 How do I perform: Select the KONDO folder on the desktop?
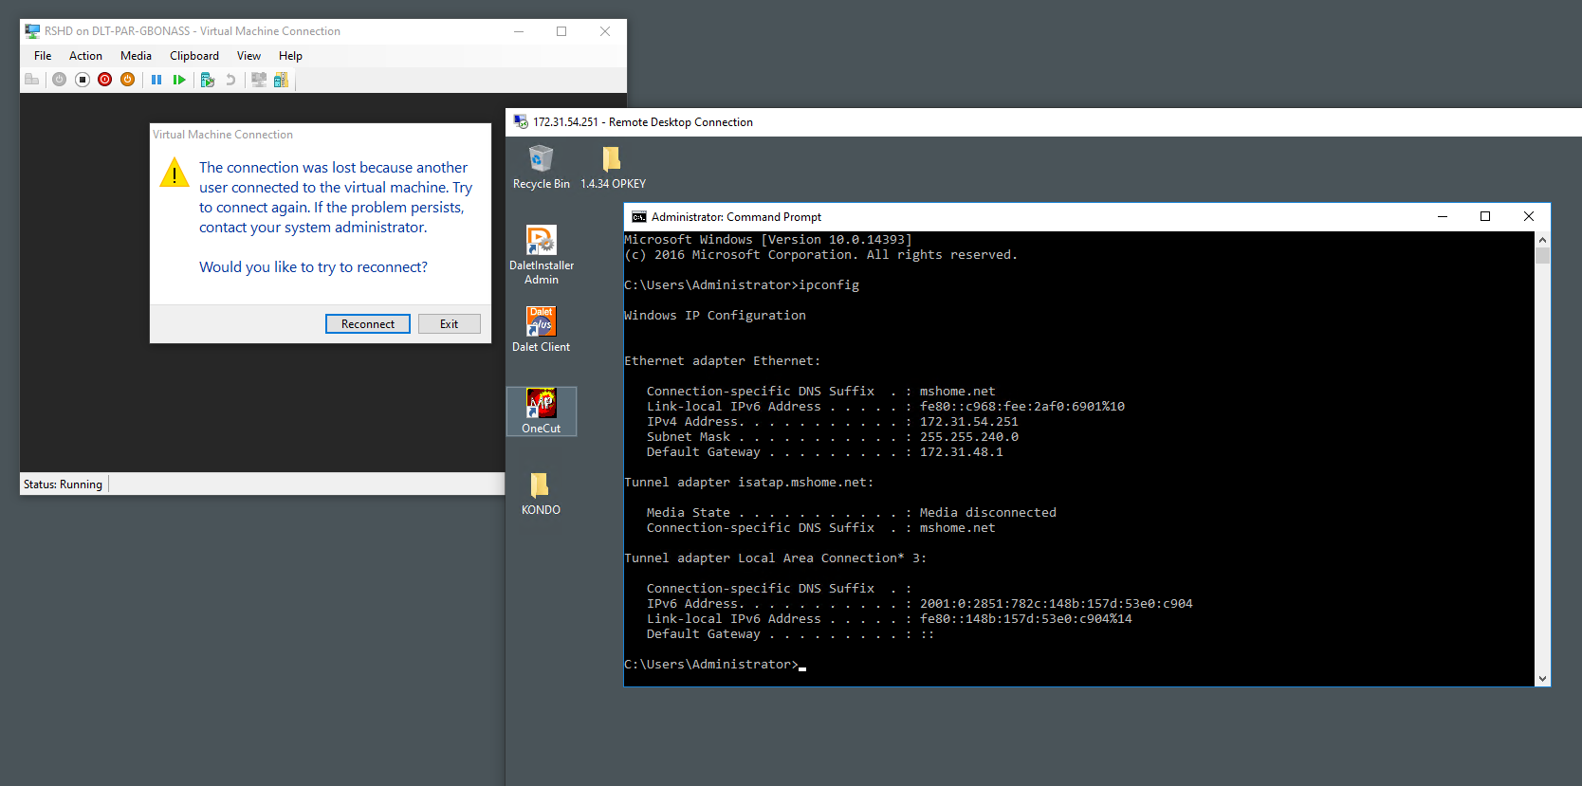pyautogui.click(x=541, y=493)
